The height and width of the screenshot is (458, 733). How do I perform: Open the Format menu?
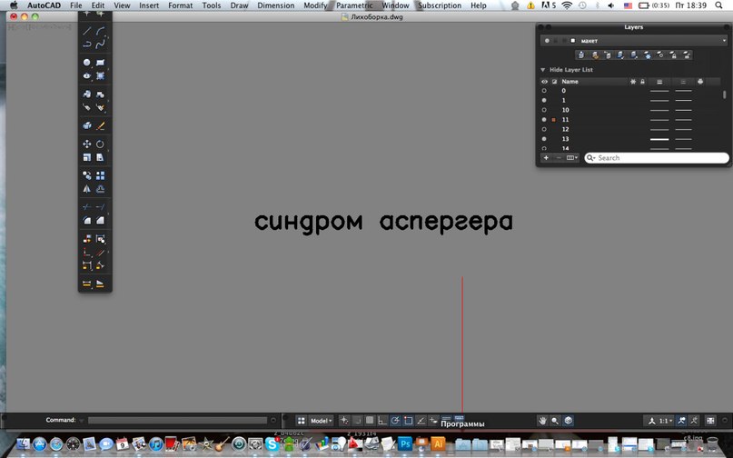(181, 5)
